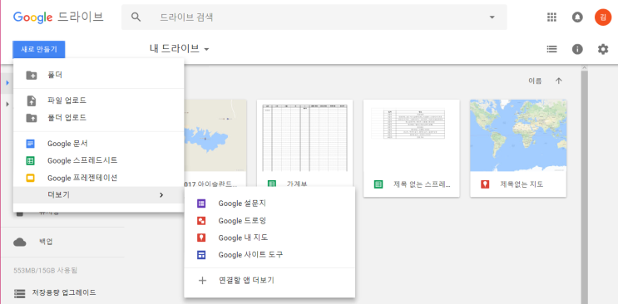This screenshot has height=304, width=618.
Task: Click the search magnifier icon
Action: [x=136, y=17]
